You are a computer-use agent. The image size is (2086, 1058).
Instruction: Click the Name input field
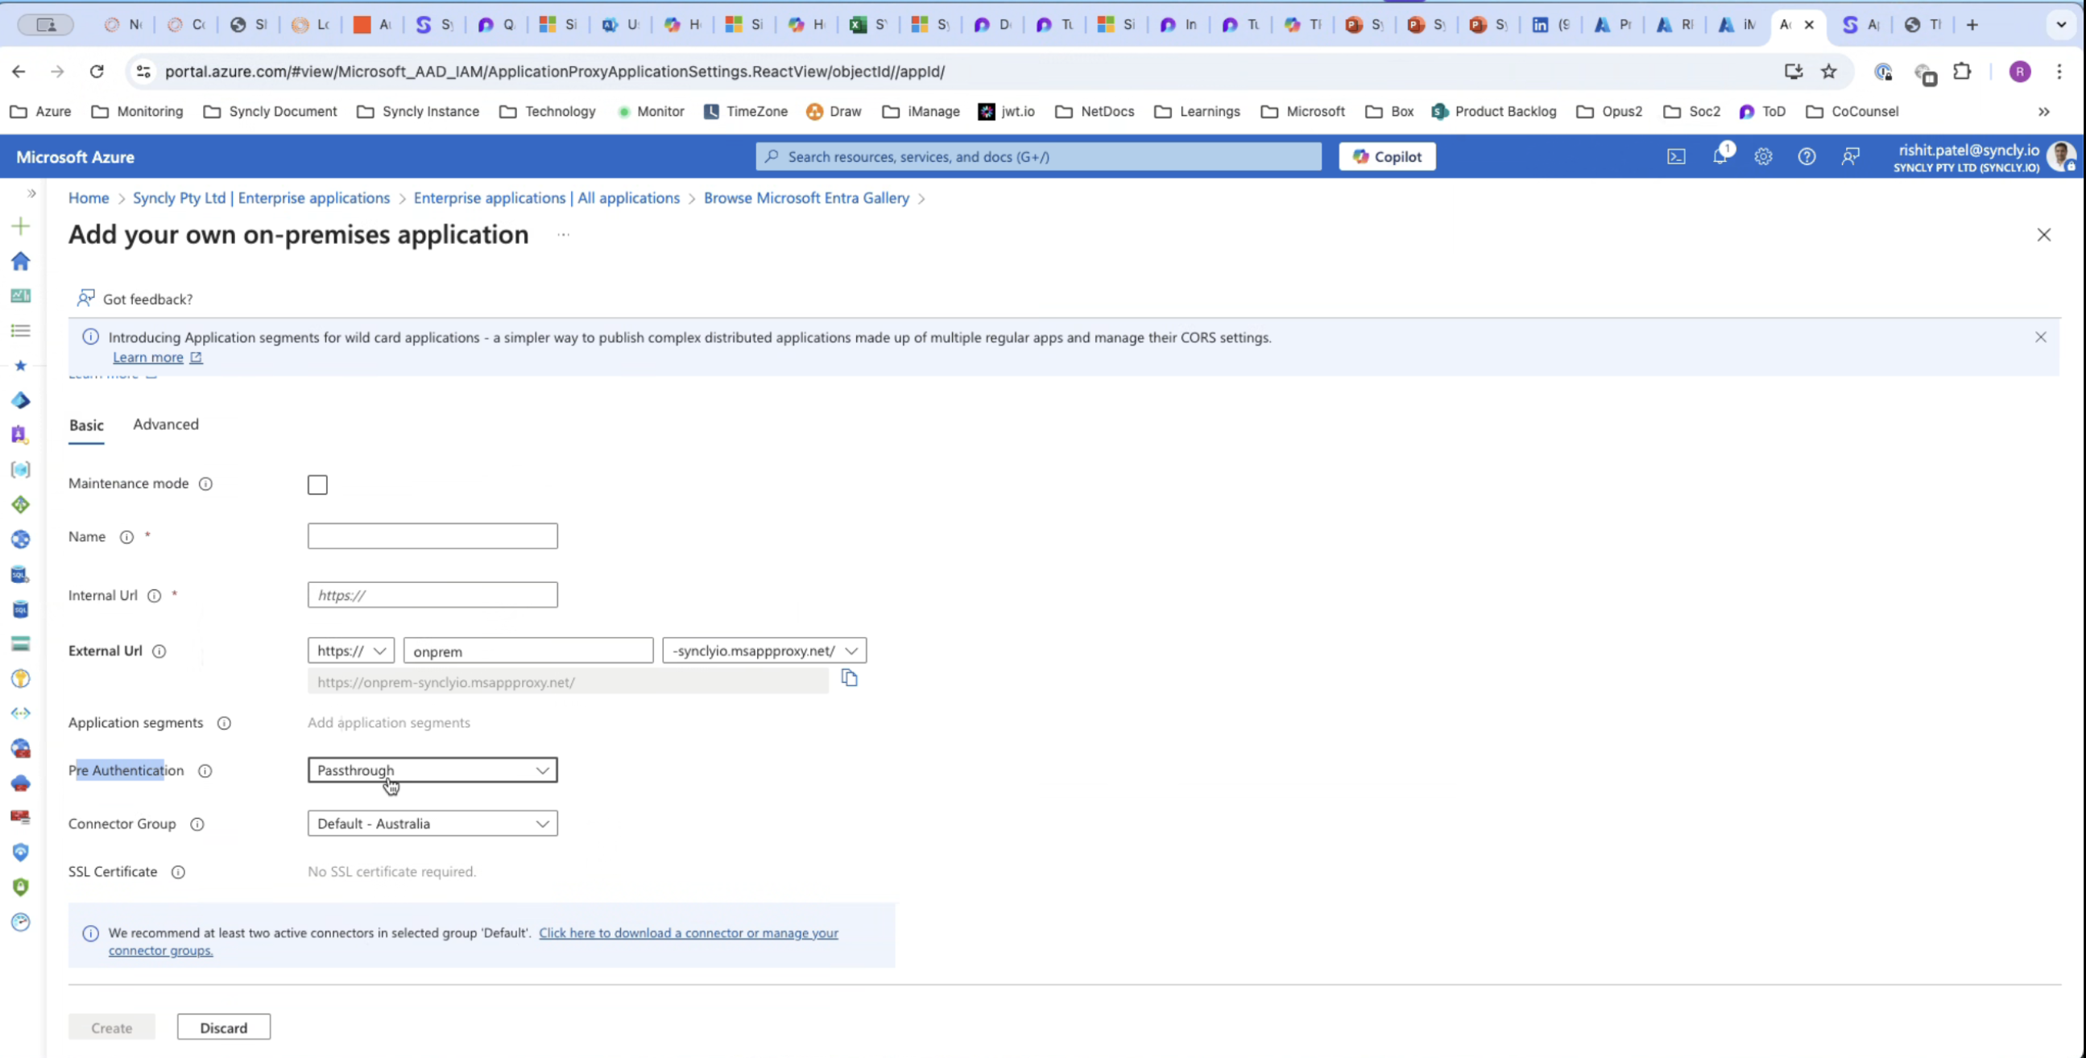tap(433, 537)
